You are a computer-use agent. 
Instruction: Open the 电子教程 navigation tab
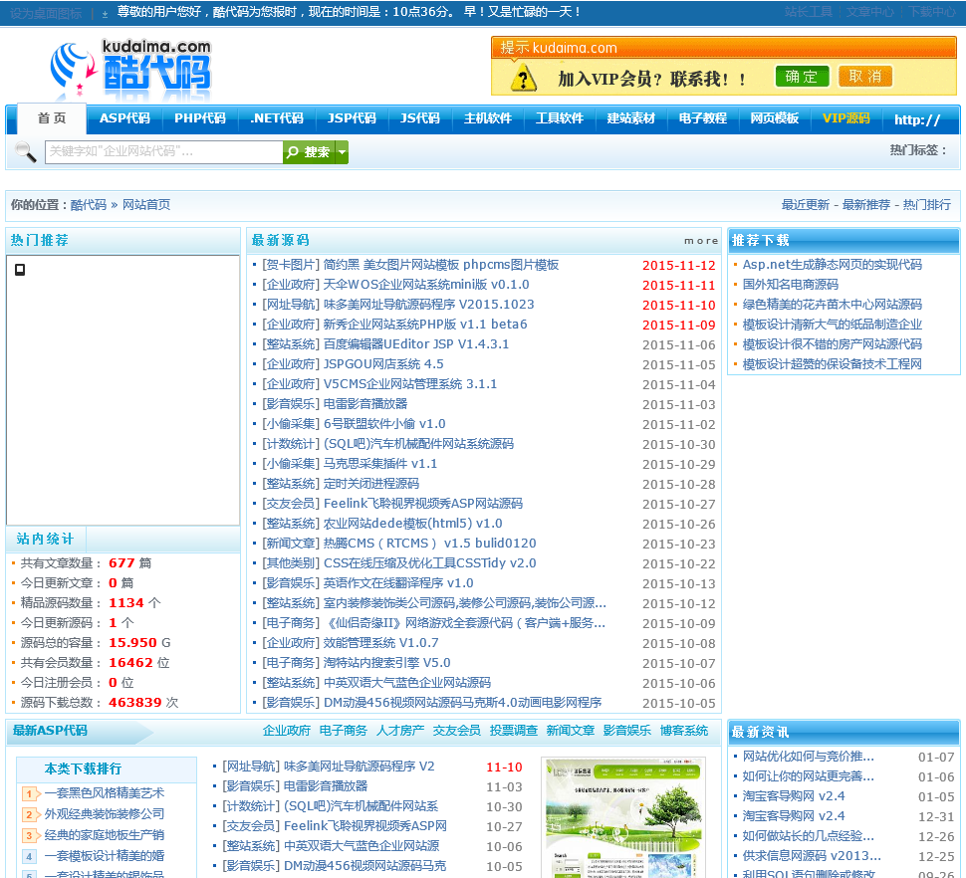tap(703, 118)
